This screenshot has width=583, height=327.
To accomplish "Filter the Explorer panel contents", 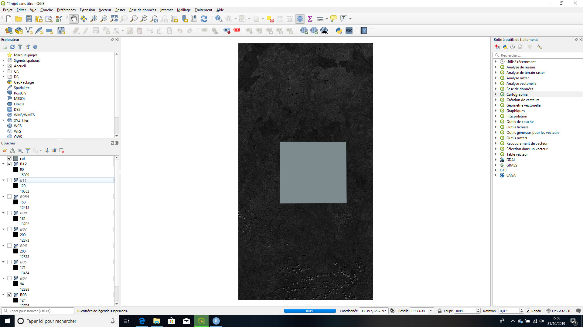I will click(x=20, y=47).
